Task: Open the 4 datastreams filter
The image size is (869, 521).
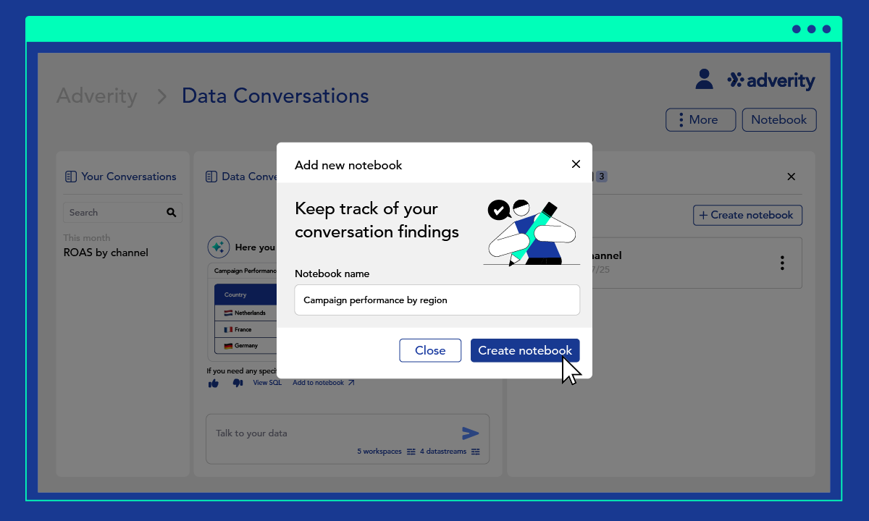Action: point(449,452)
